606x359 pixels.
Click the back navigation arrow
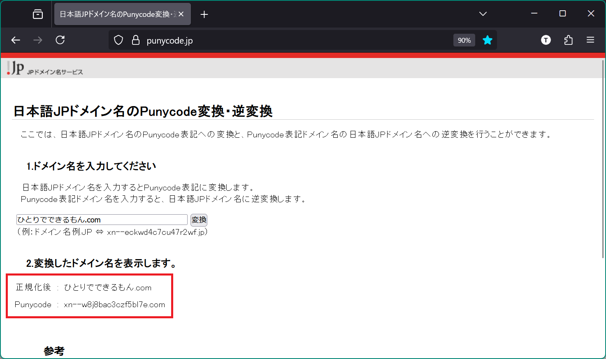16,40
